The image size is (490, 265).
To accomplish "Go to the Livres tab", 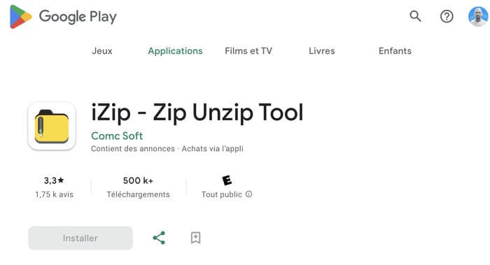I will coord(321,51).
